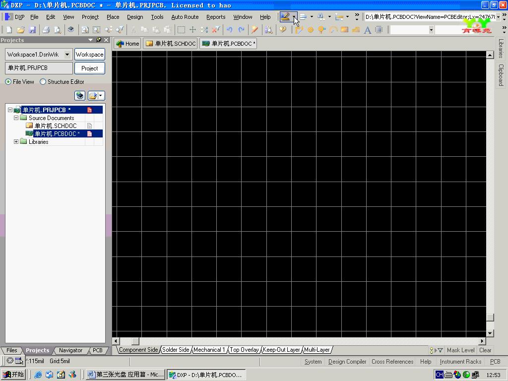Open the board inspection browse tool
508x381 pixels.
268,30
